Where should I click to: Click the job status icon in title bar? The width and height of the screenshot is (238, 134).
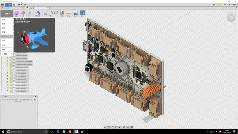pyautogui.click(x=214, y=5)
